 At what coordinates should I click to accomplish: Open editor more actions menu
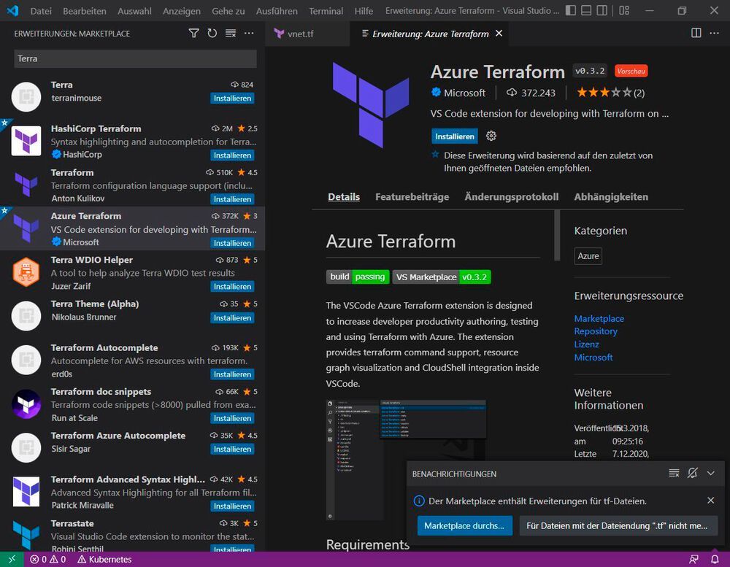point(714,33)
